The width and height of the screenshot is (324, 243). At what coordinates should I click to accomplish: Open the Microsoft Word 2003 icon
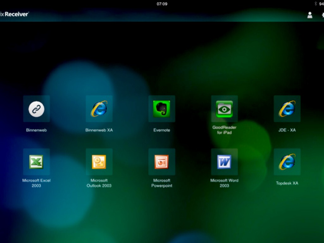tap(224, 162)
